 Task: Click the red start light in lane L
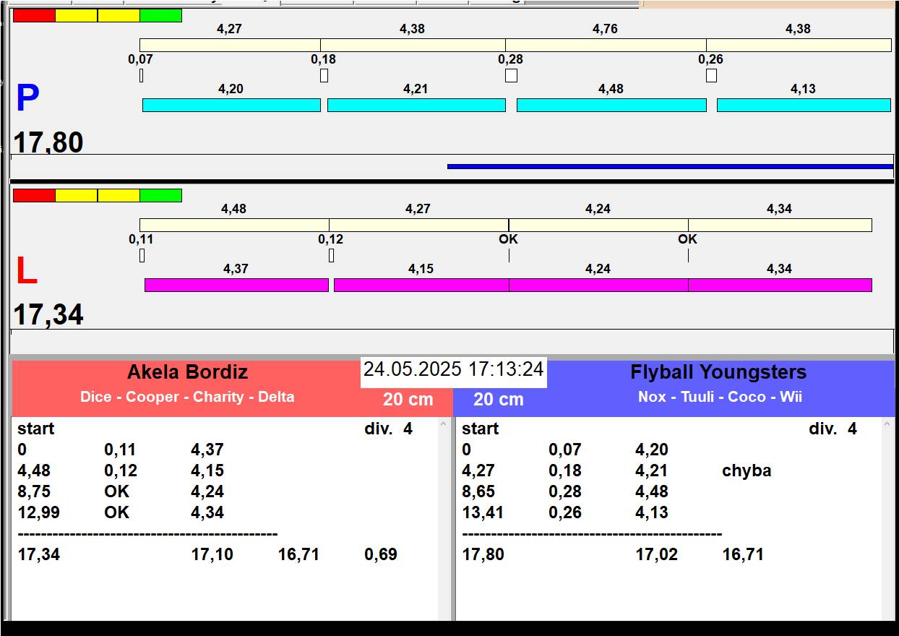34,195
